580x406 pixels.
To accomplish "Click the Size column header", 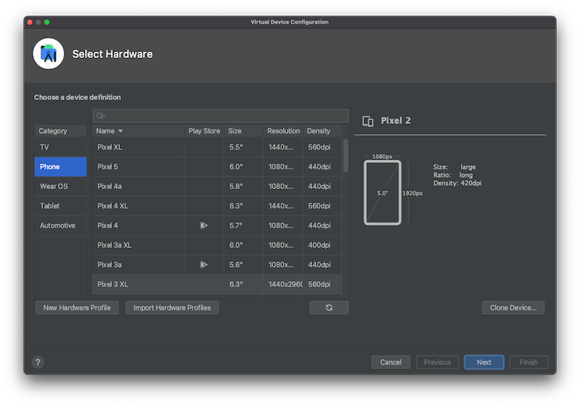I will (243, 131).
